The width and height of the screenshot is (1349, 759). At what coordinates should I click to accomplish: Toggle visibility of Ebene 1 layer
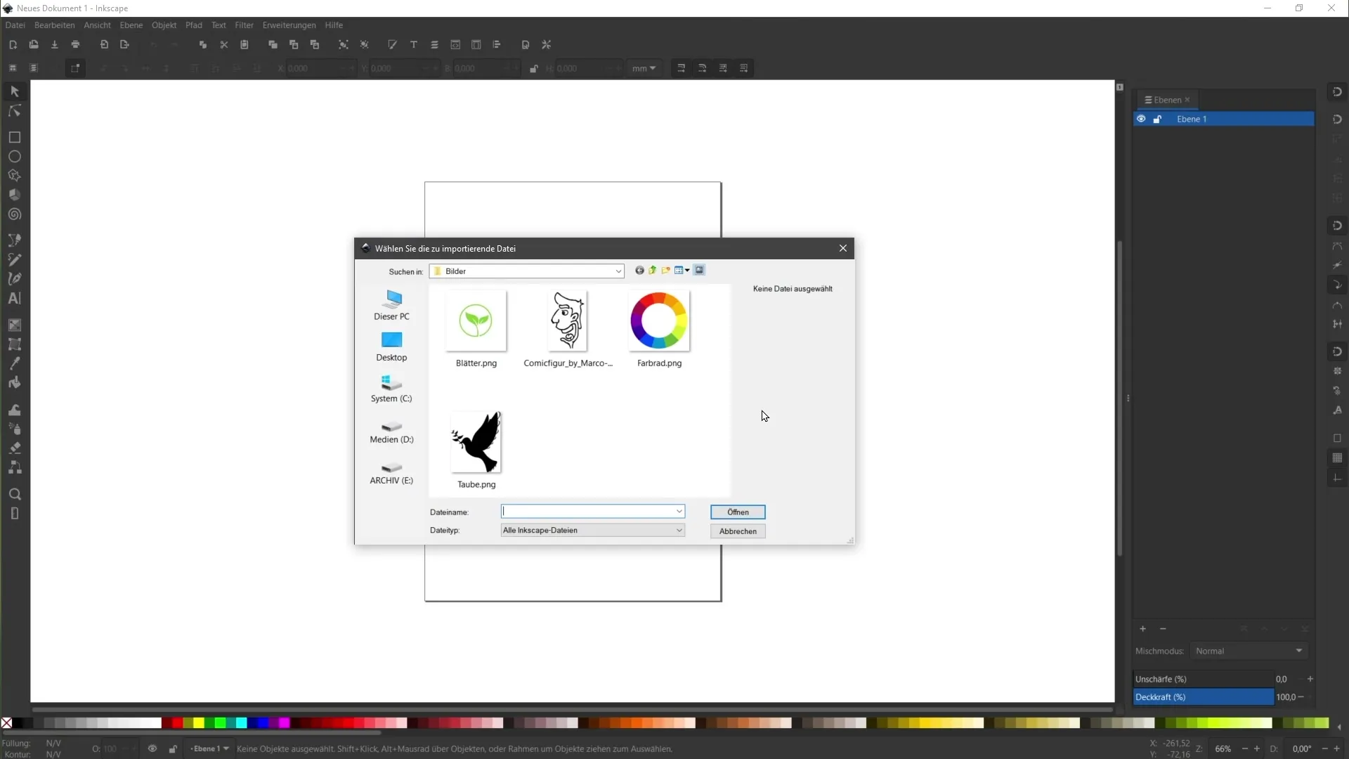[1142, 119]
